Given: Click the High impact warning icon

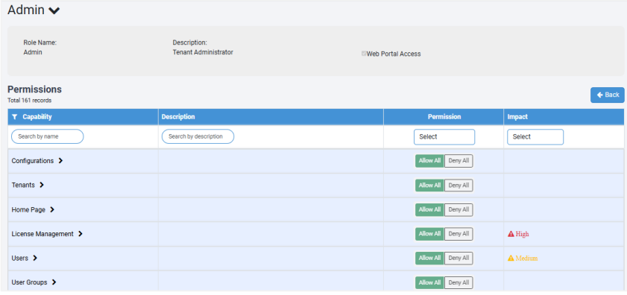Looking at the screenshot, I should point(511,234).
